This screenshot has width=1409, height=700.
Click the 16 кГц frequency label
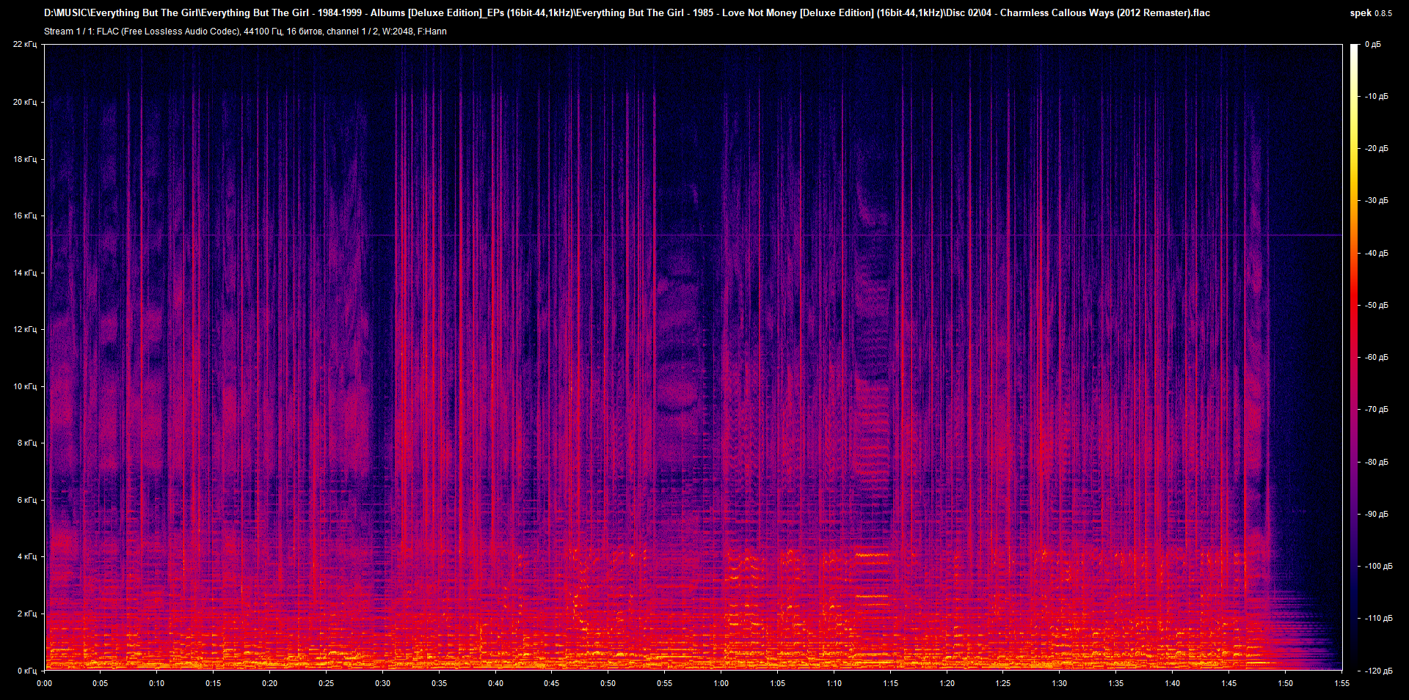coord(25,215)
